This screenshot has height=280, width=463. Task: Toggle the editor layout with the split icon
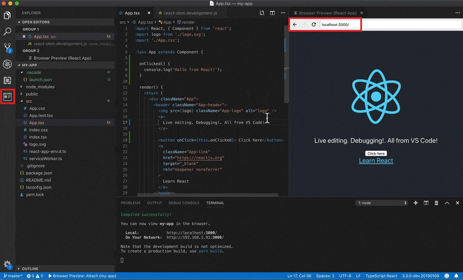[272, 13]
